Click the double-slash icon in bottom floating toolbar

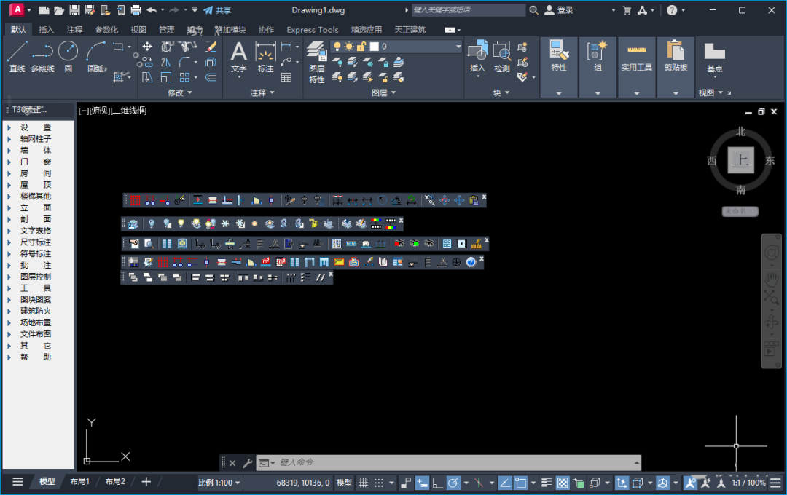point(320,277)
